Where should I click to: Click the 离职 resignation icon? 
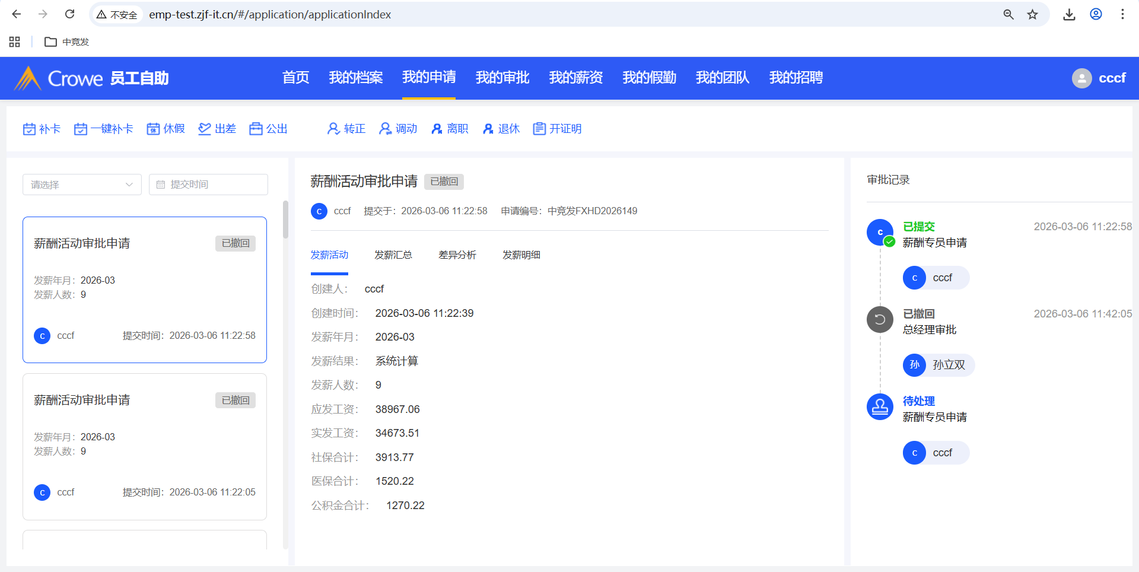(437, 129)
